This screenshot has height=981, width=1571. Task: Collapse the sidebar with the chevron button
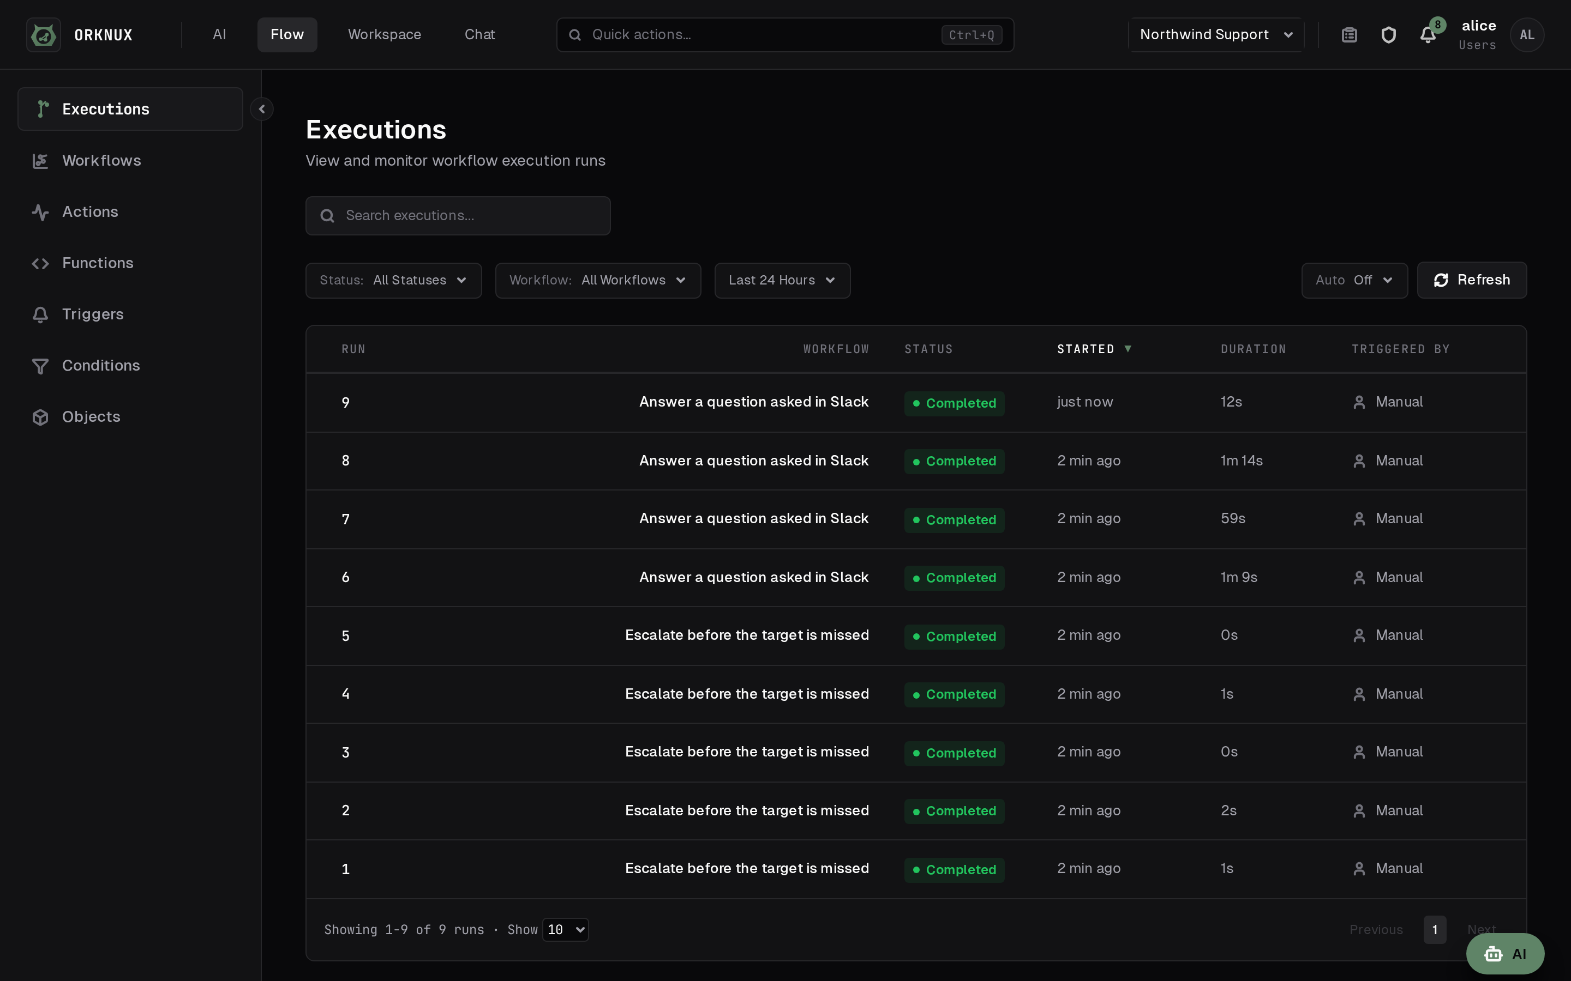[262, 109]
